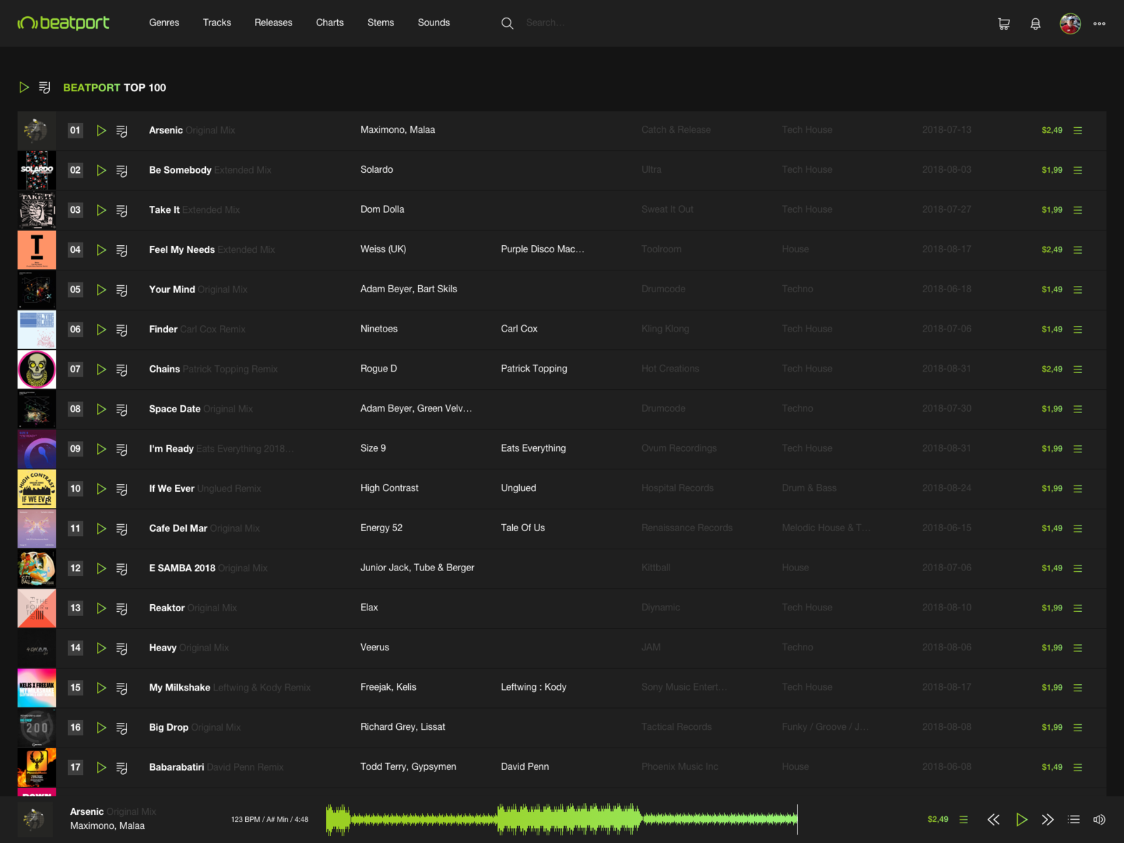This screenshot has width=1124, height=843.
Task: Open the Tracks menu
Action: [217, 22]
